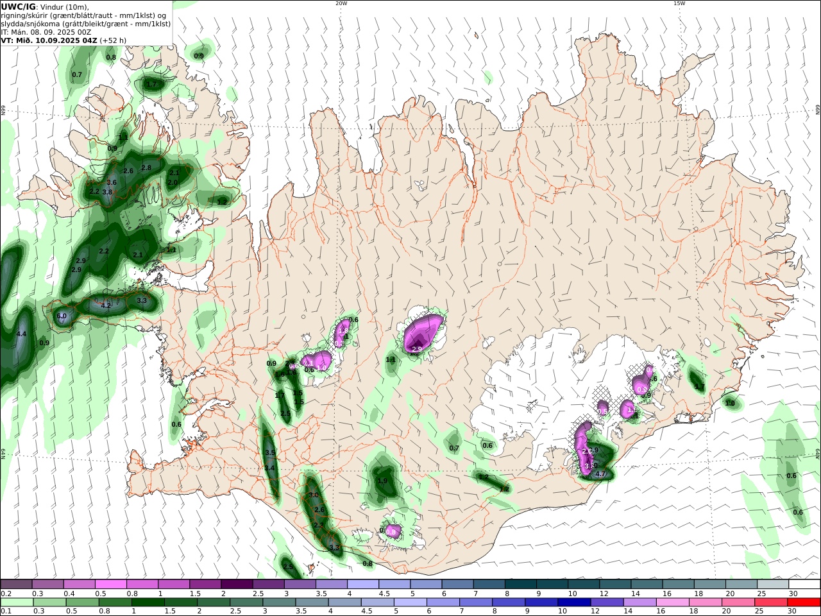
Task: Click the 4.7 rainfall value near the southeast coast
Action: pyautogui.click(x=601, y=474)
